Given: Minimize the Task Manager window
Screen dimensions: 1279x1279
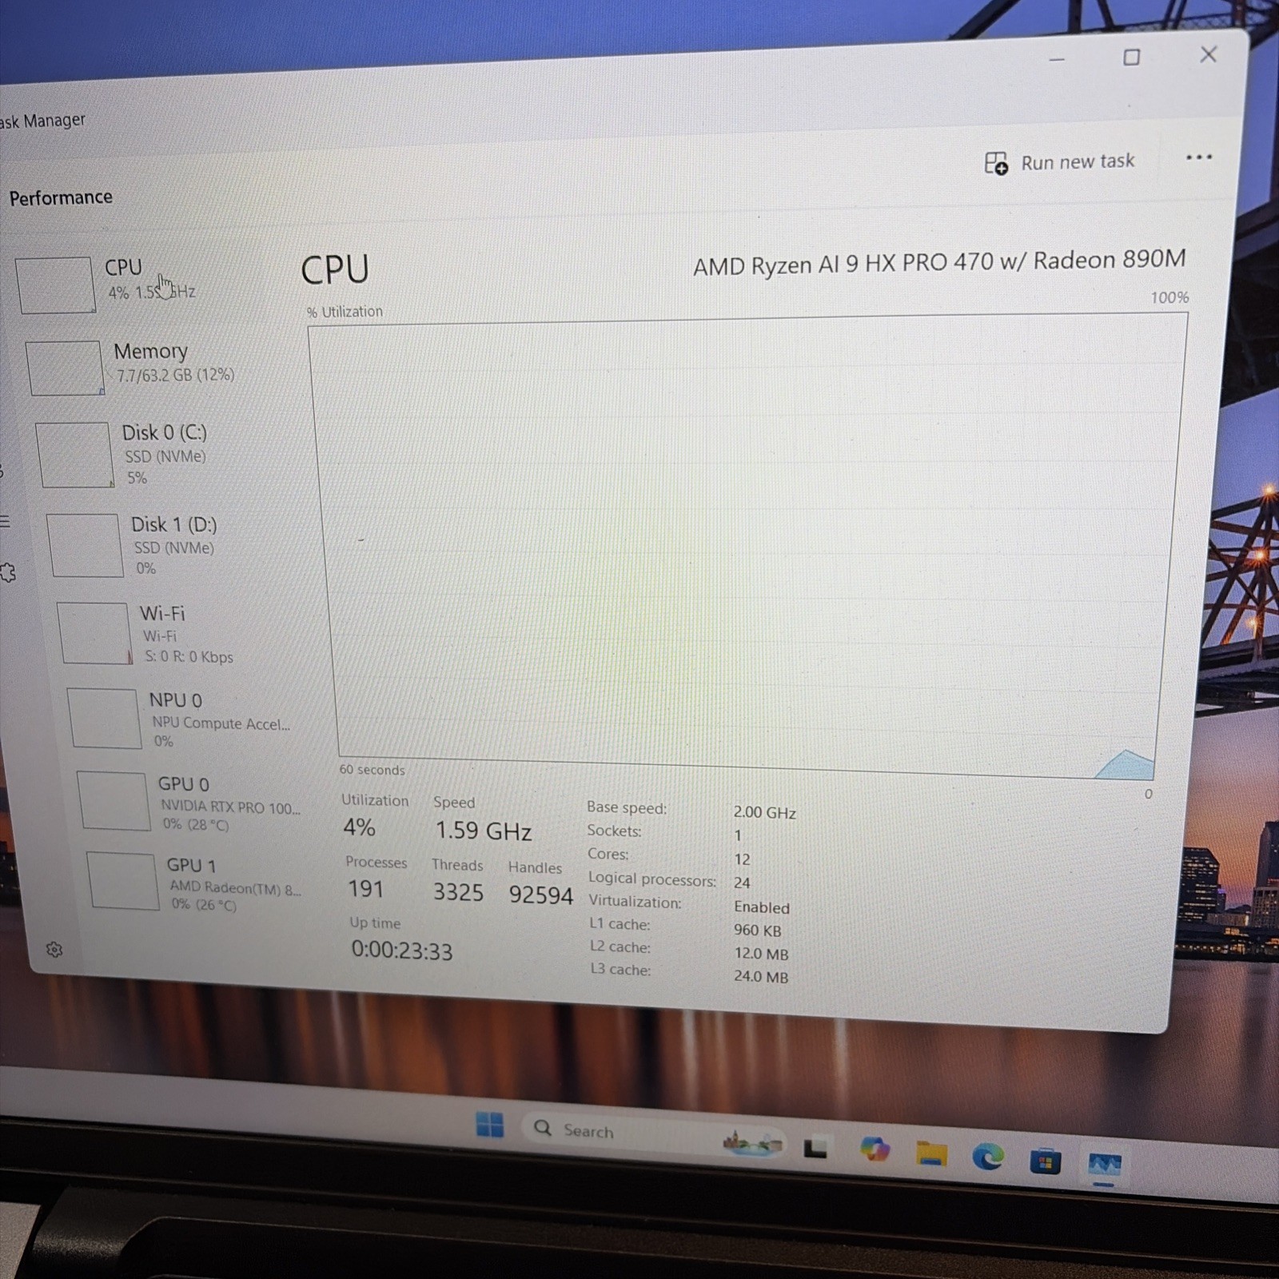Looking at the screenshot, I should point(1057,59).
